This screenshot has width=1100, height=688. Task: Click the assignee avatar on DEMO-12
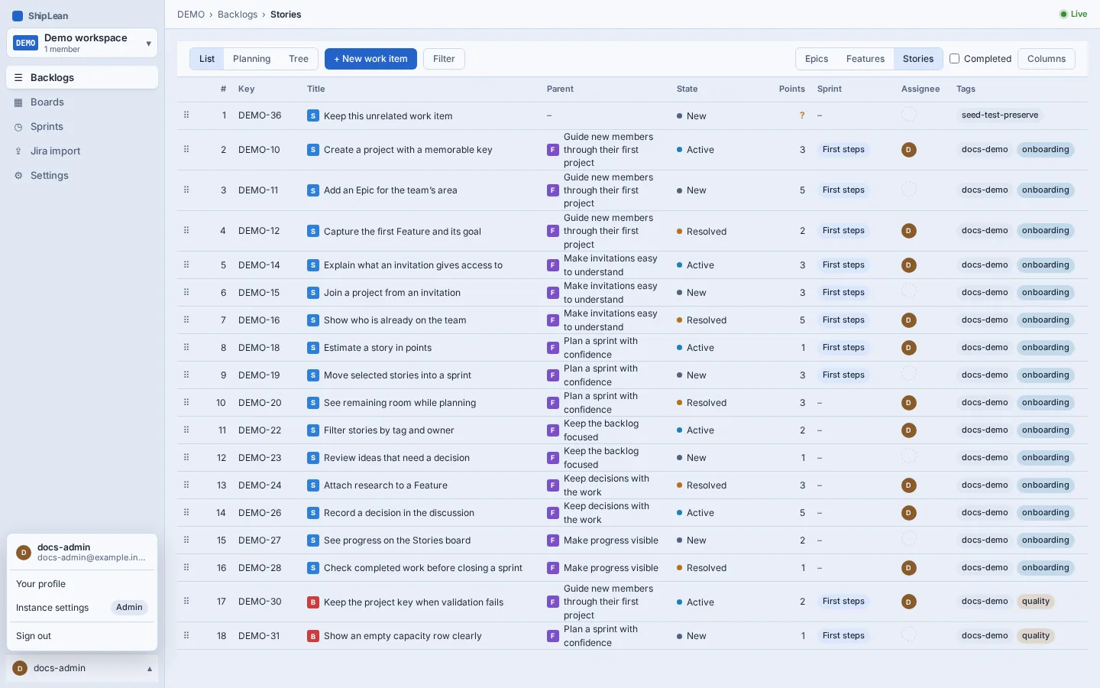pos(909,231)
